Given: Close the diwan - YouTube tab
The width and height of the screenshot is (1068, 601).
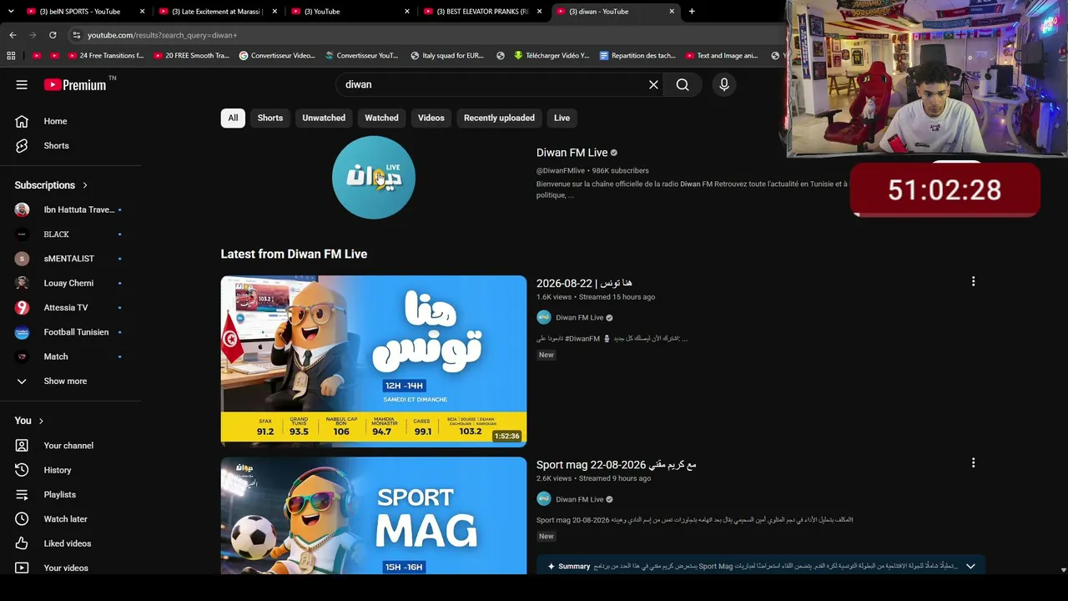Looking at the screenshot, I should point(672,12).
